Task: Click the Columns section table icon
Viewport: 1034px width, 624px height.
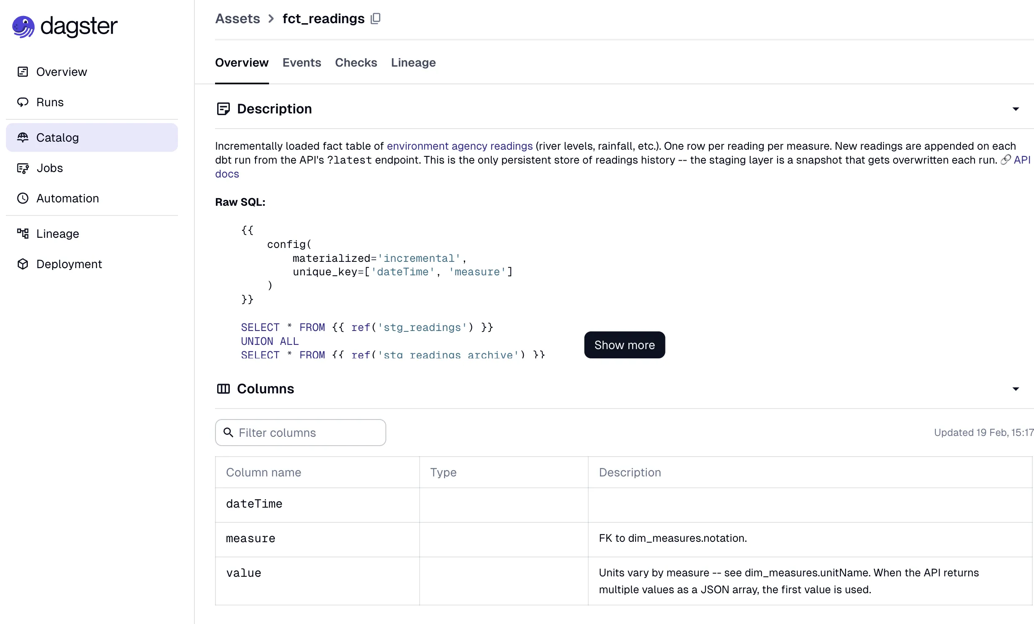Action: pyautogui.click(x=223, y=389)
